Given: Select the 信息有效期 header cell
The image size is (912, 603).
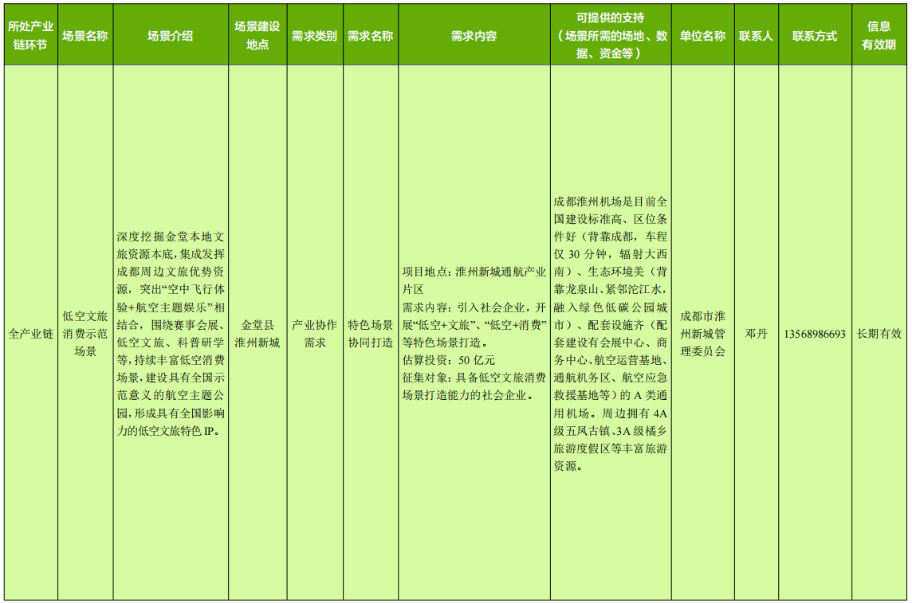Looking at the screenshot, I should click(x=879, y=36).
